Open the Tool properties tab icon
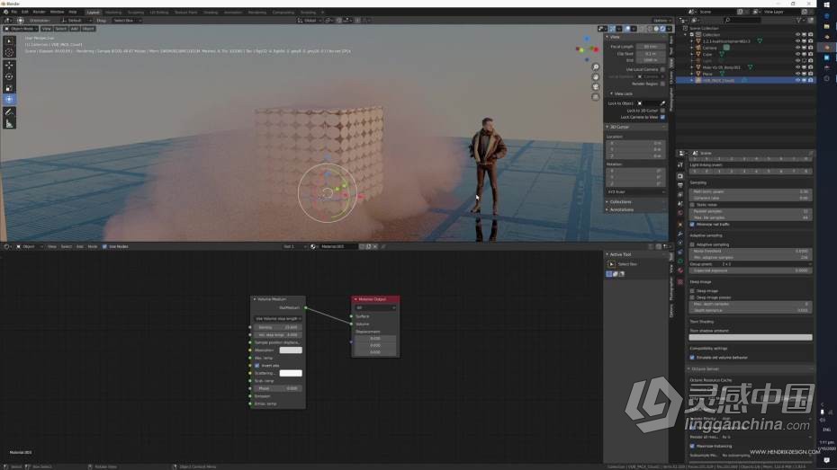This screenshot has width=837, height=470. [x=680, y=165]
